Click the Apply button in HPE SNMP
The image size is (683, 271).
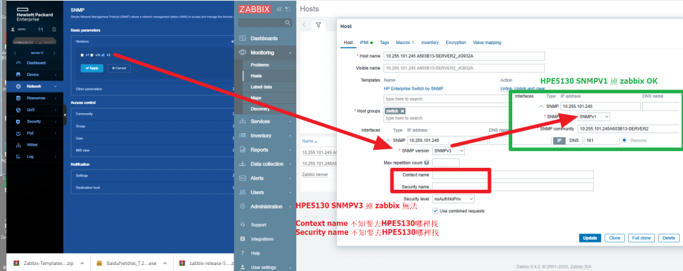pyautogui.click(x=92, y=69)
